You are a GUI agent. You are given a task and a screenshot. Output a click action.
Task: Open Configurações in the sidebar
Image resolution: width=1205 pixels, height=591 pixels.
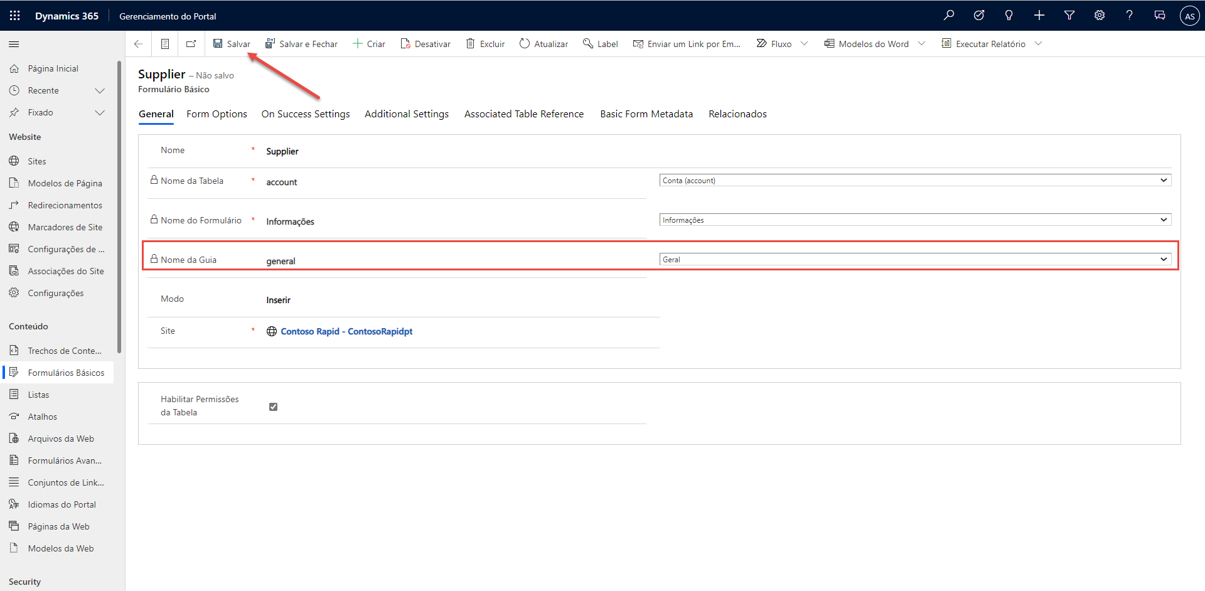coord(58,294)
